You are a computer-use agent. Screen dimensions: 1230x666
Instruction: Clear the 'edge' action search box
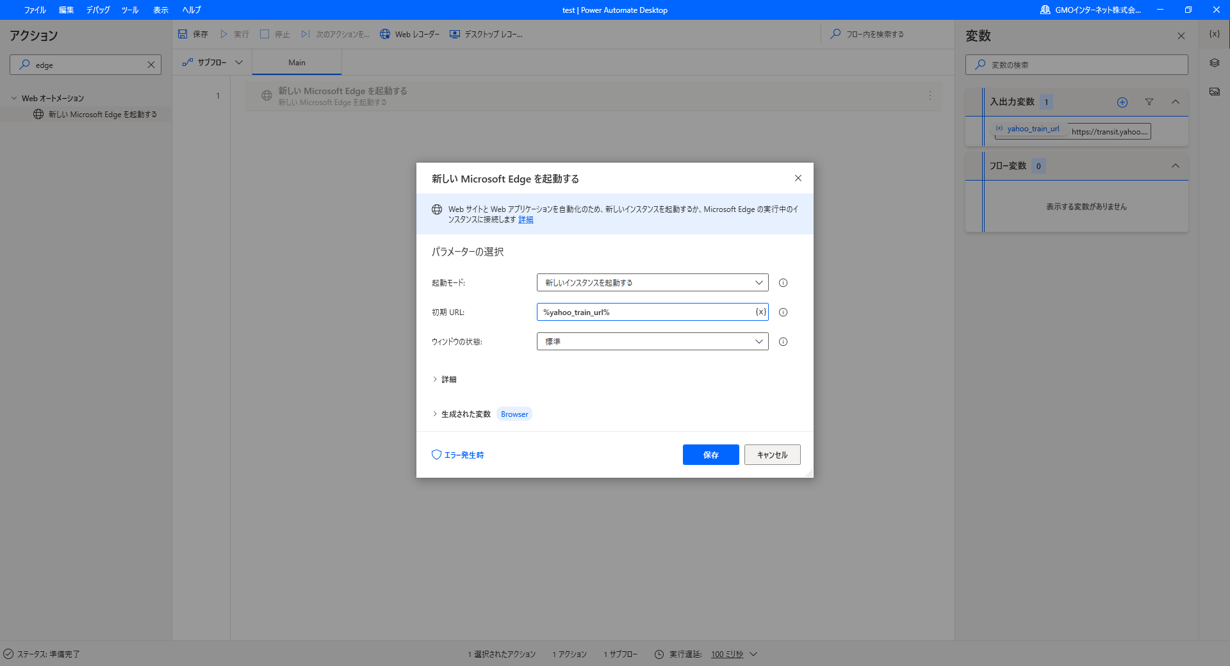coord(151,65)
